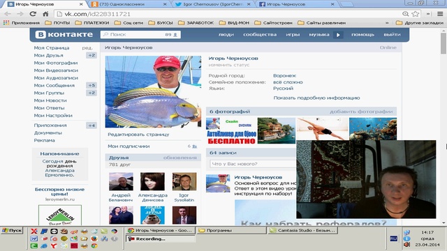Screen dimensions: 447x251
Task: Expand the bookmarks bar overflow chevron
Action: 387,23
